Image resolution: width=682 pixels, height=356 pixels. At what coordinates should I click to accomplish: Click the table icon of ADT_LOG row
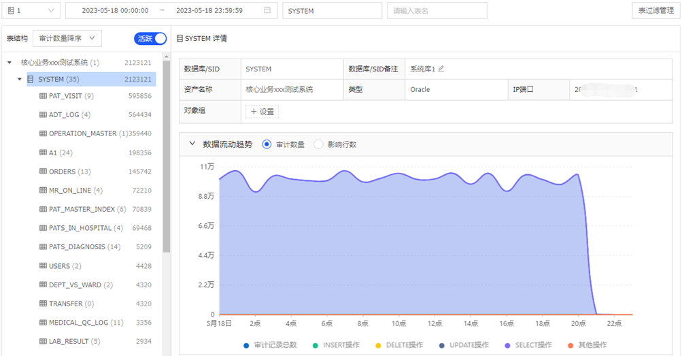43,114
